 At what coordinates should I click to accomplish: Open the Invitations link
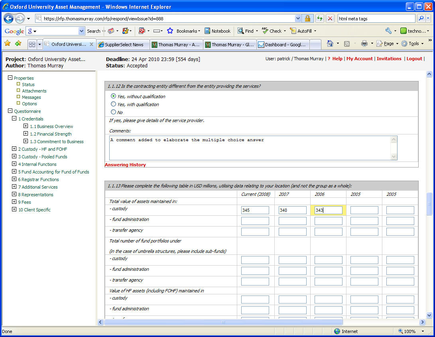coord(389,59)
